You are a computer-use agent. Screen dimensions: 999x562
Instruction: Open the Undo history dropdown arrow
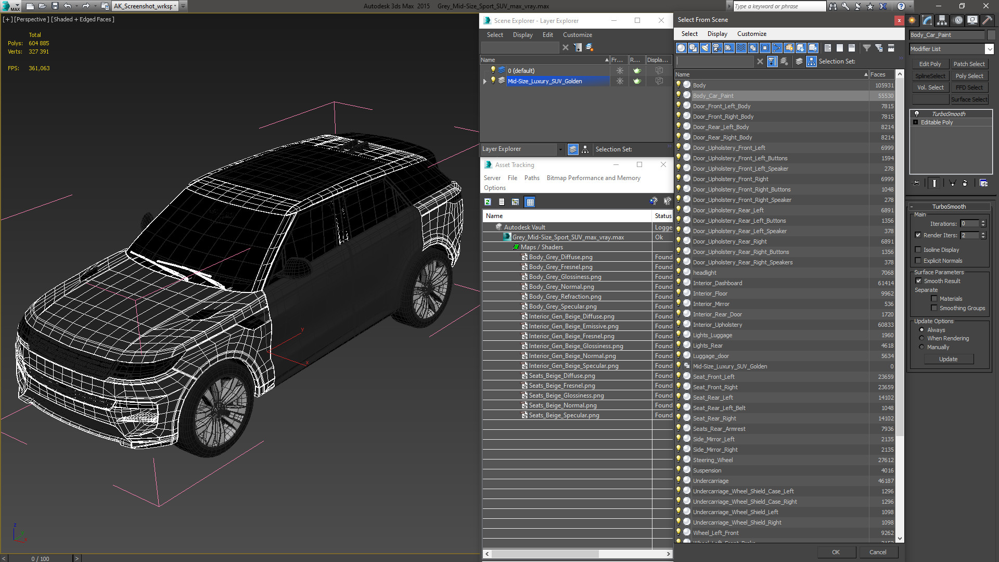pyautogui.click(x=77, y=6)
